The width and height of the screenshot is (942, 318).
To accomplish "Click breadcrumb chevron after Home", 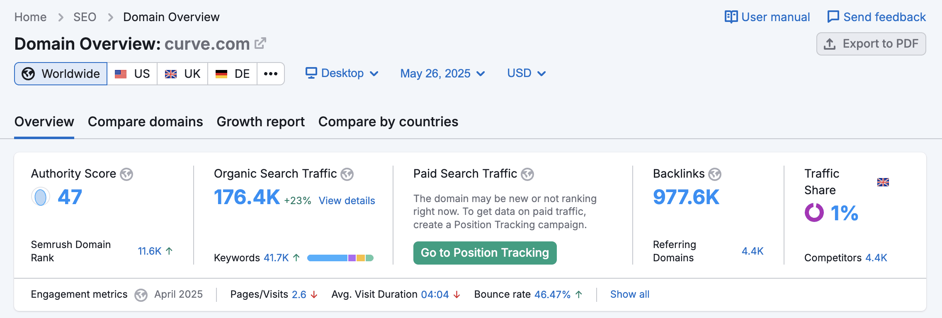I will pos(61,17).
